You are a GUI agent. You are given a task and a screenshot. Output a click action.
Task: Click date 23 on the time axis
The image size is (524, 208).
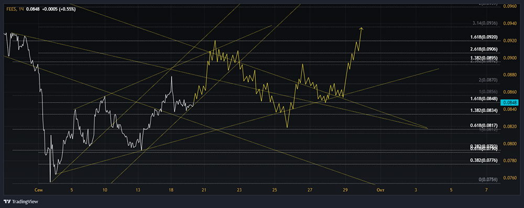point(239,190)
